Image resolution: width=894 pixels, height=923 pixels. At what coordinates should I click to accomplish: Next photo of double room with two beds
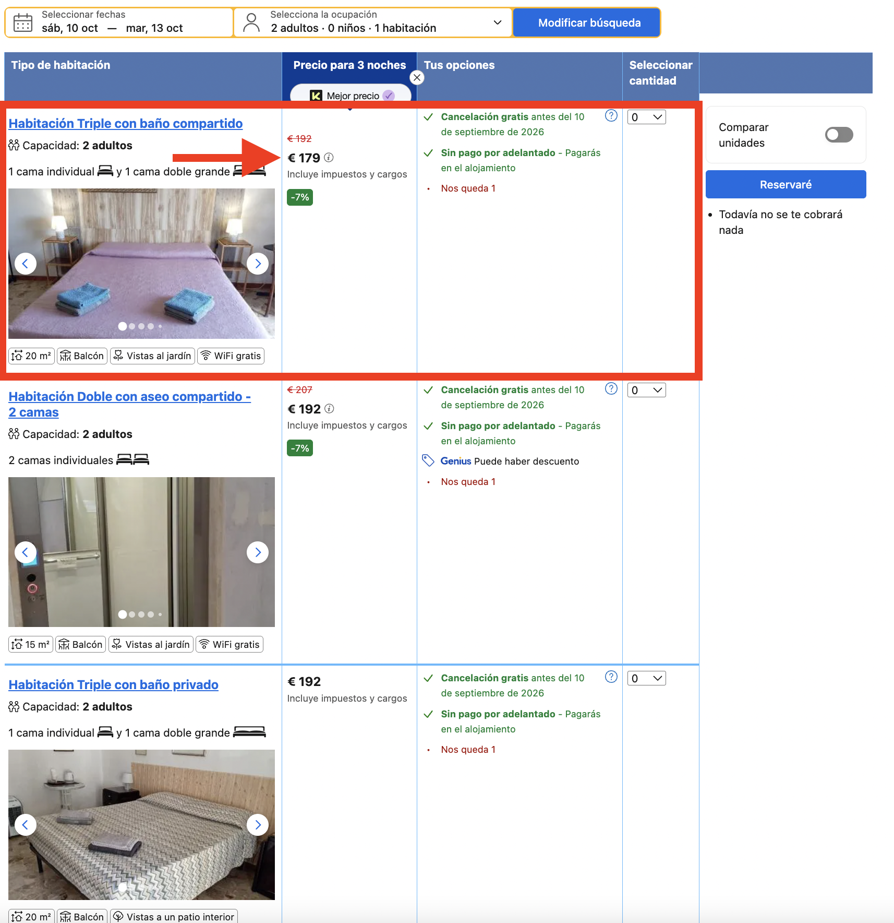258,552
